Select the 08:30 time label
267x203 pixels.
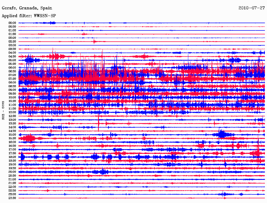12,86
